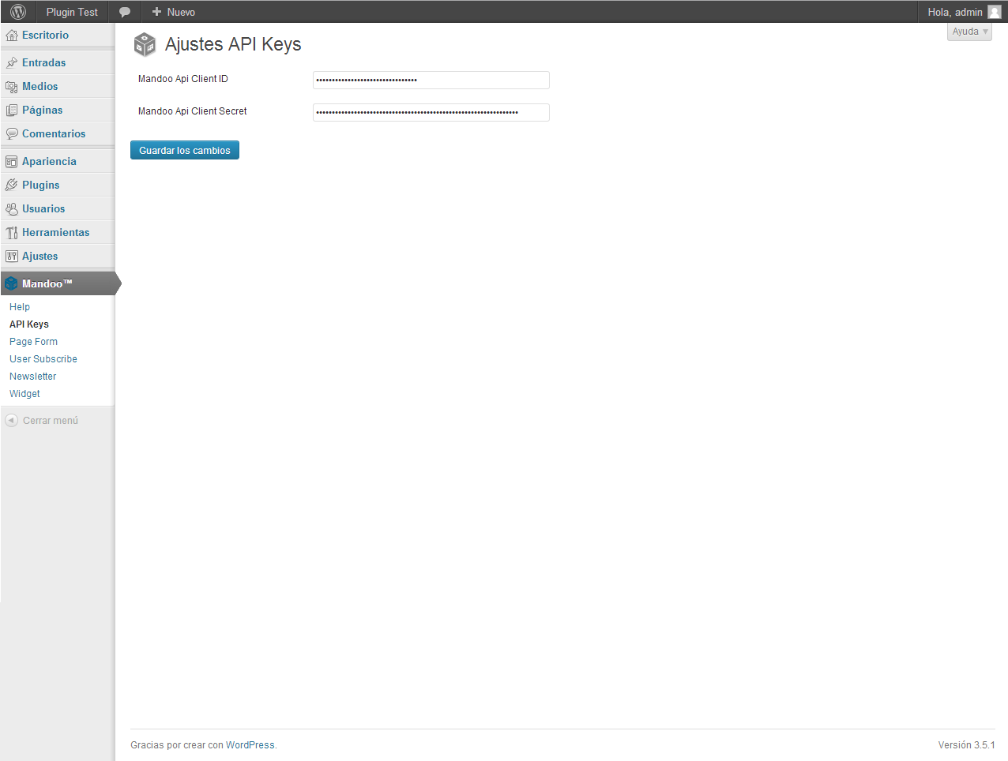The height and width of the screenshot is (761, 1008).
Task: Collapse menu with the Cerrar menú arrow icon
Action: click(x=11, y=421)
